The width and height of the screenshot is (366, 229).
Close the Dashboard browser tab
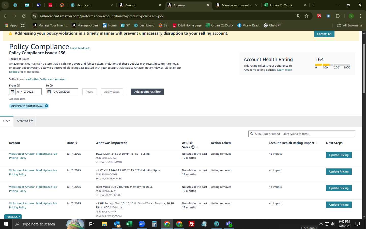tap(111, 5)
